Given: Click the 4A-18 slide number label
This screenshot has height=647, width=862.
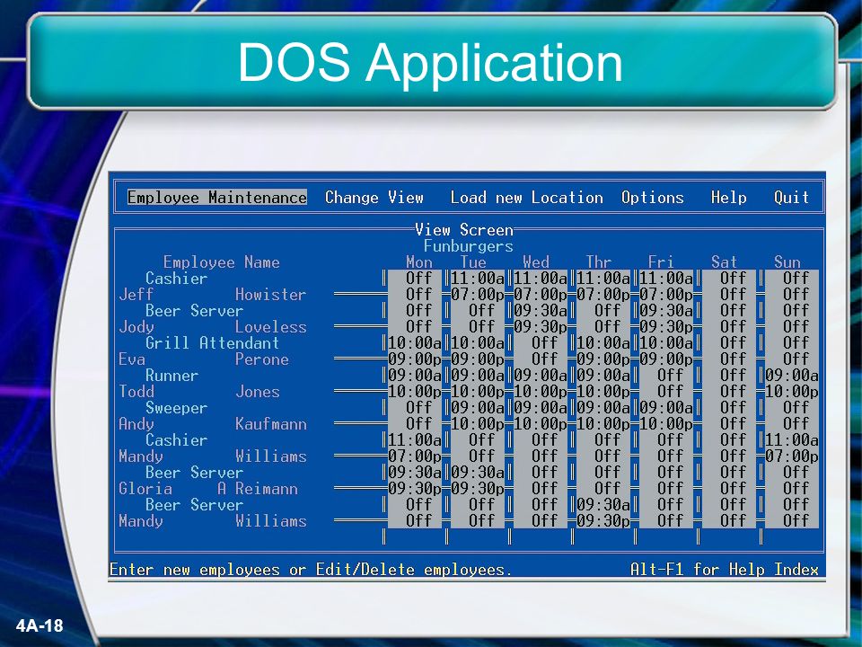Looking at the screenshot, I should 40,625.
